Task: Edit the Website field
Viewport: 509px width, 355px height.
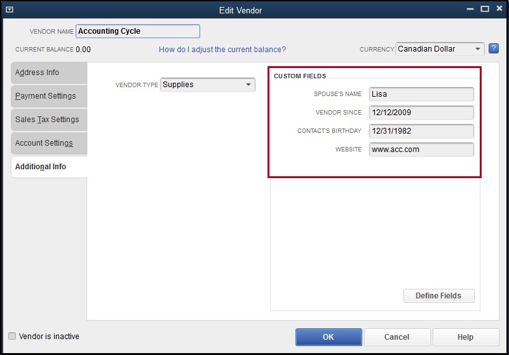Action: 421,150
